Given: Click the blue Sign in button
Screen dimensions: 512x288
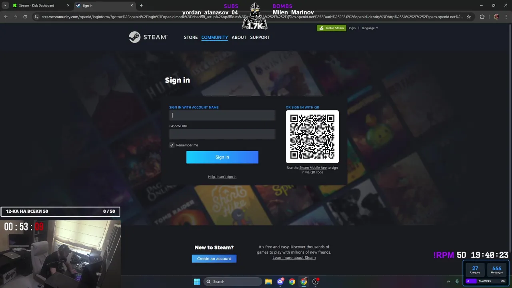Looking at the screenshot, I should [x=222, y=157].
